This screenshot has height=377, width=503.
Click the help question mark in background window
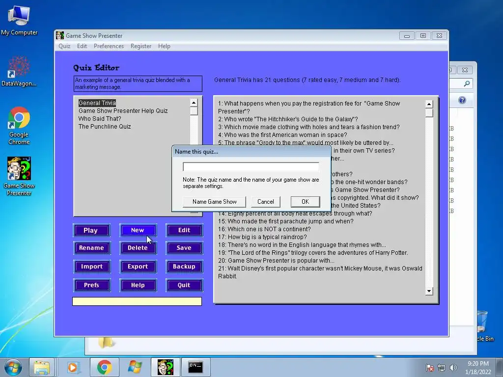(462, 100)
